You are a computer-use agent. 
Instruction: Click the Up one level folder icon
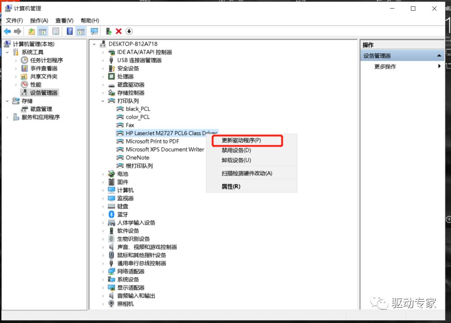[x=32, y=31]
